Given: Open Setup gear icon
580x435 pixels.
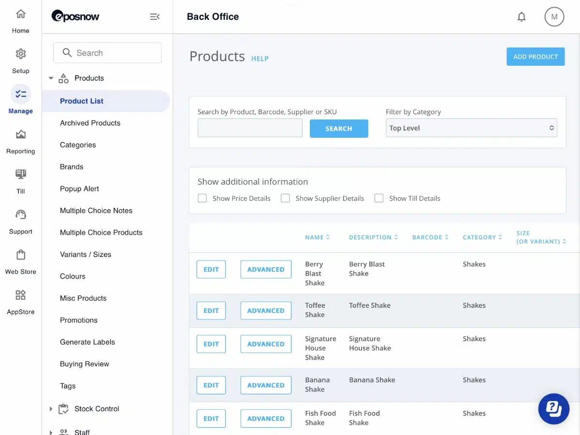Looking at the screenshot, I should [21, 54].
